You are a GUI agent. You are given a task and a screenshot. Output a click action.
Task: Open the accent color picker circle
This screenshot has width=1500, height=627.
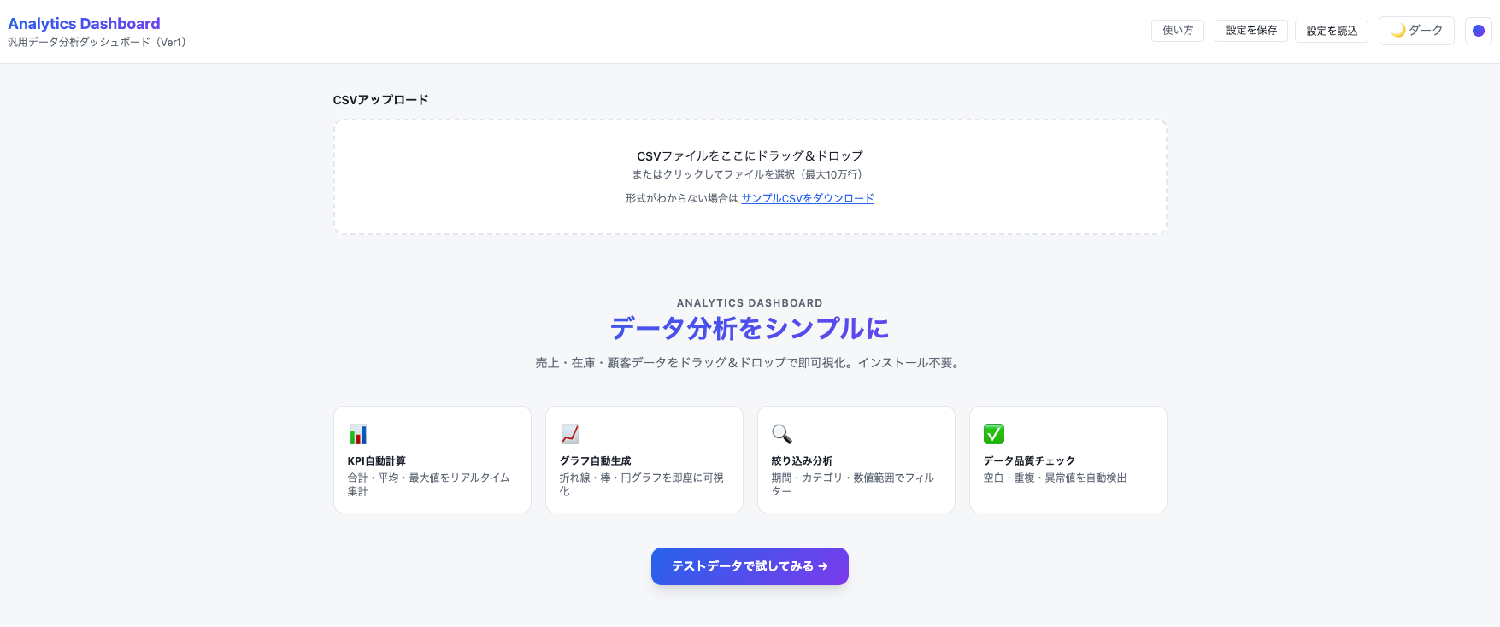(x=1479, y=31)
